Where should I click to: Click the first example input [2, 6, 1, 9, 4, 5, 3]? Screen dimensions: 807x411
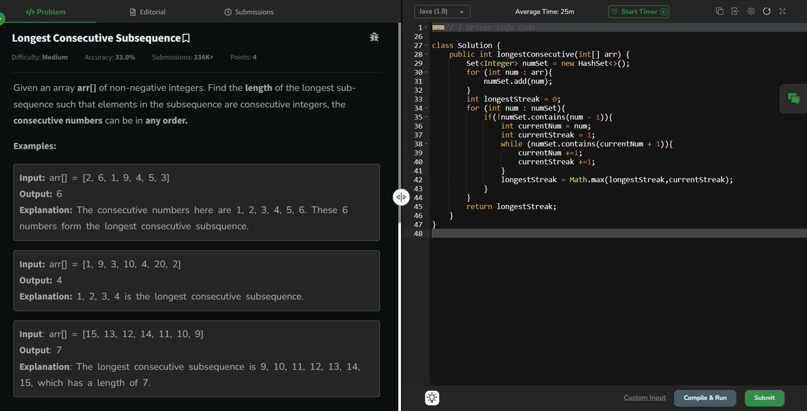(126, 178)
